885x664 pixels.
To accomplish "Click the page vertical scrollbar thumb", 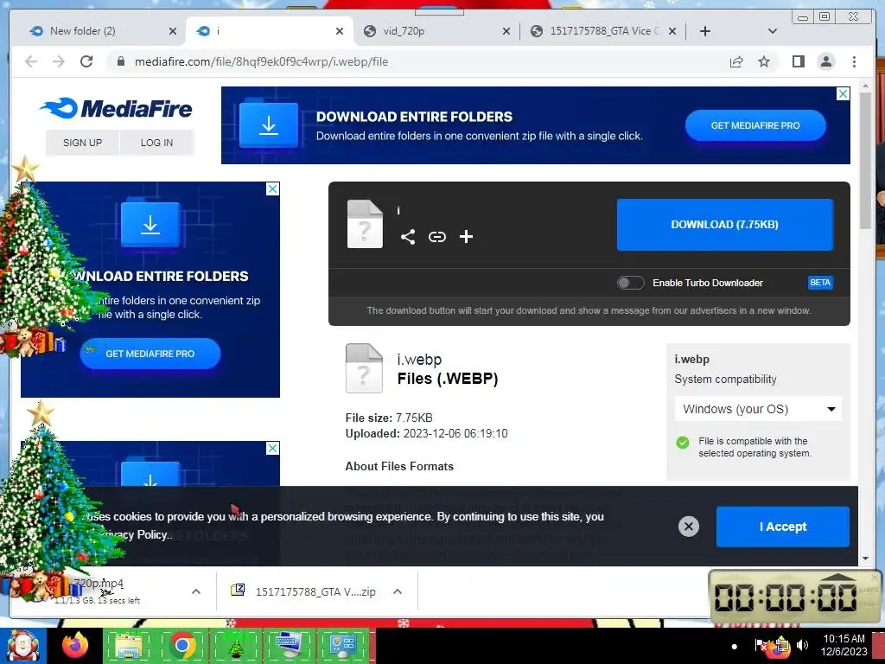I will (x=865, y=161).
